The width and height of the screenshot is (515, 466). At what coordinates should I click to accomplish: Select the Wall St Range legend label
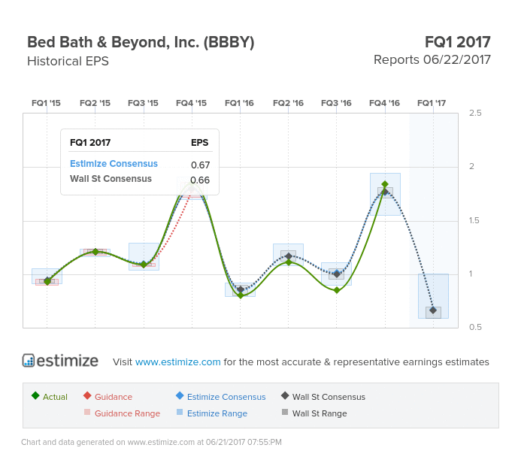[x=320, y=413]
